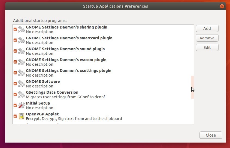Uncheck the smartcard plugin checkbox
The image size is (230, 148).
click(x=15, y=40)
